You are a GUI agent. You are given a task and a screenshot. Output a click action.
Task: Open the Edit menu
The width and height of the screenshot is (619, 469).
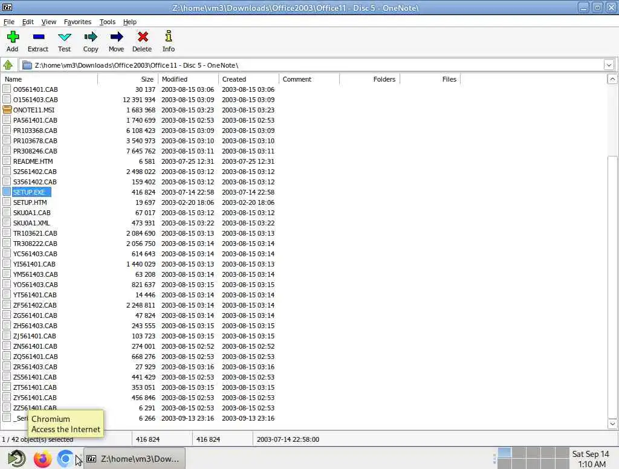[x=28, y=22]
